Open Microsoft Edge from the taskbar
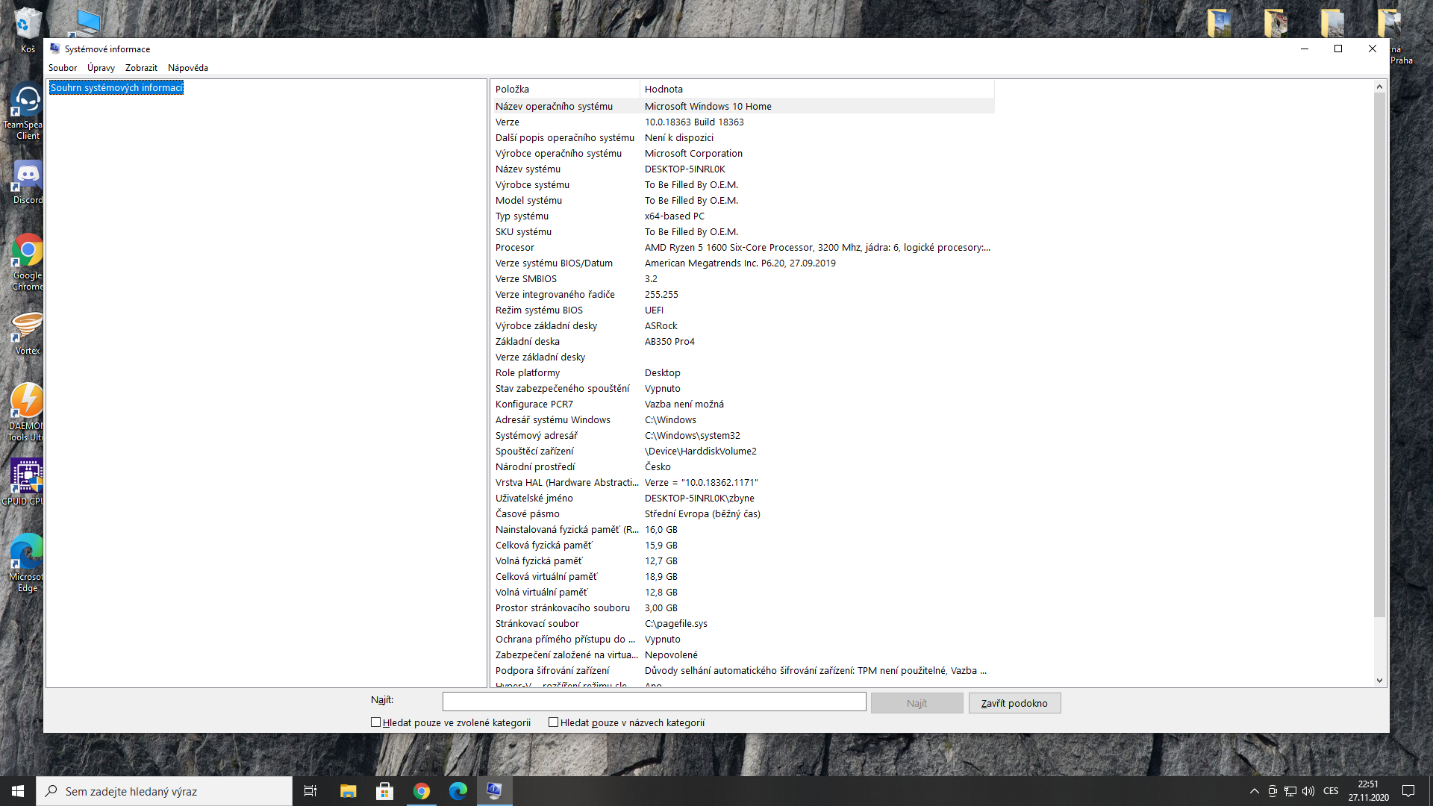This screenshot has height=806, width=1433. coord(458,791)
